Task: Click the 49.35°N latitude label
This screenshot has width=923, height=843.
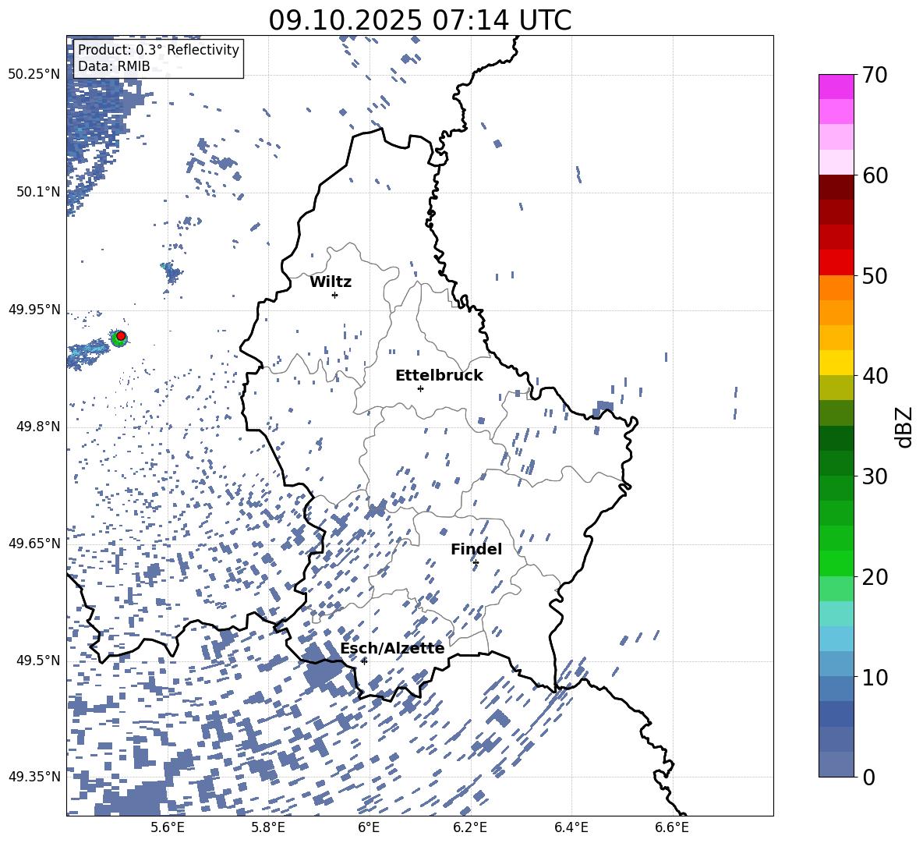Action: [34, 777]
